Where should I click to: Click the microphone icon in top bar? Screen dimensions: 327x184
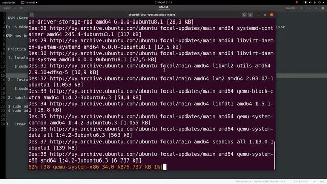click(x=315, y=2)
